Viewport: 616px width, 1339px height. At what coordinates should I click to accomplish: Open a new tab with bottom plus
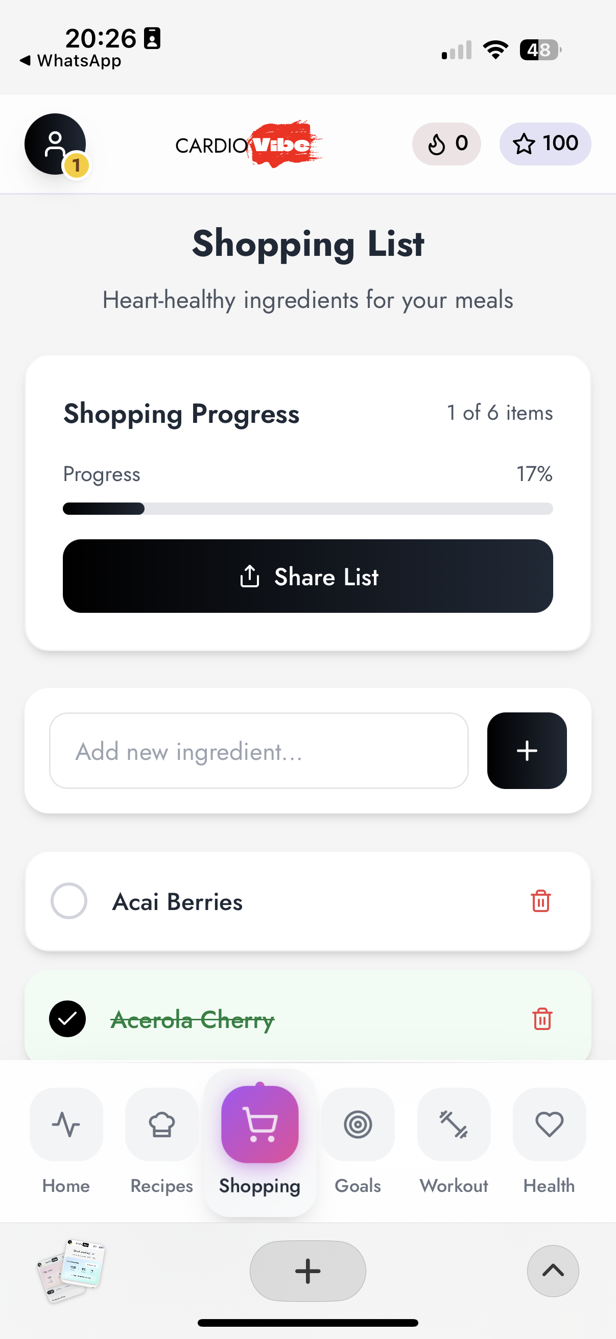pyautogui.click(x=307, y=1271)
